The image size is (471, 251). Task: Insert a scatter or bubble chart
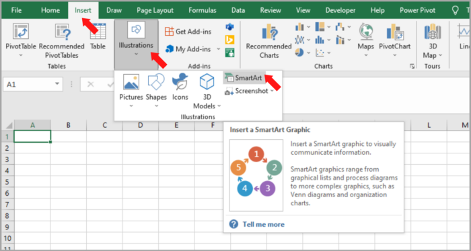pos(320,52)
